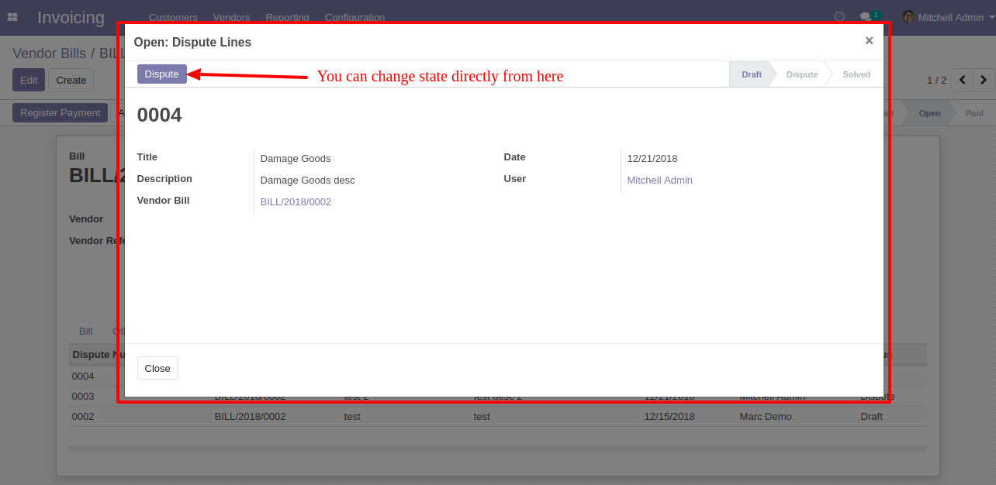This screenshot has width=996, height=485.
Task: Open the Customers menu
Action: point(173,17)
